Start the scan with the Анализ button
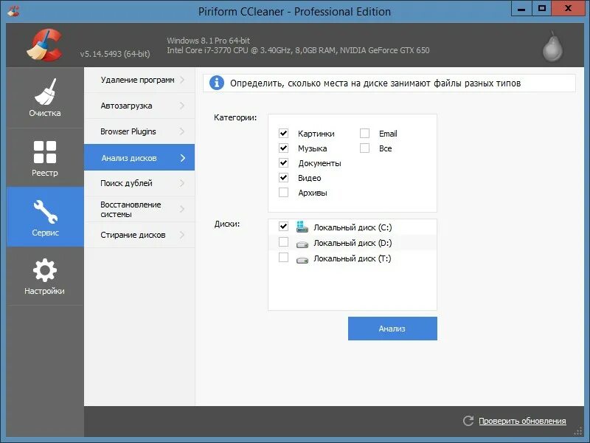 pyautogui.click(x=392, y=329)
